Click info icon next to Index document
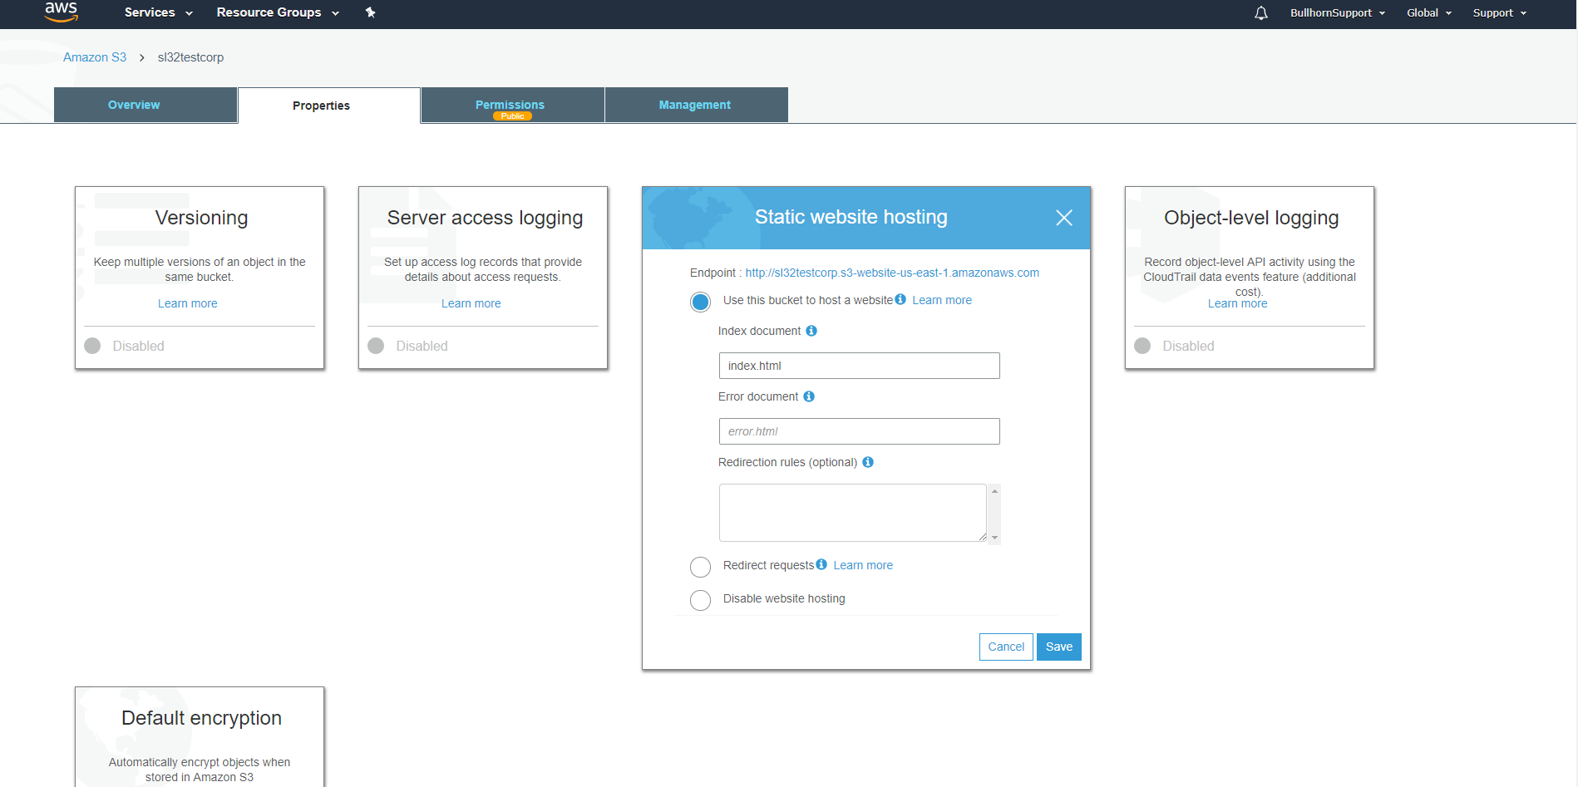Viewport: 1578px width, 787px height. (811, 331)
